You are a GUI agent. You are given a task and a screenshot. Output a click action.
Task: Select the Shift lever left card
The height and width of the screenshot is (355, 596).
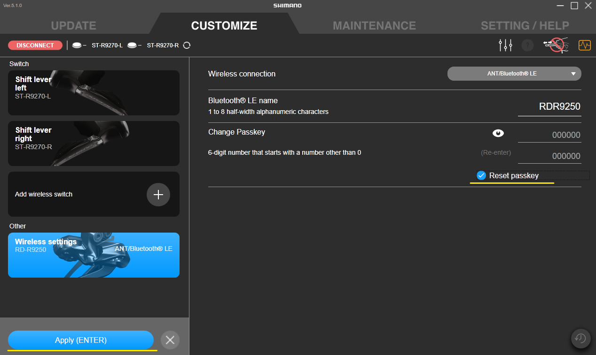[x=94, y=93]
